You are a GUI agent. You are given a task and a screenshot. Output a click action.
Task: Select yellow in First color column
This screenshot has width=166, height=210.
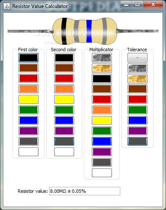tap(29, 100)
